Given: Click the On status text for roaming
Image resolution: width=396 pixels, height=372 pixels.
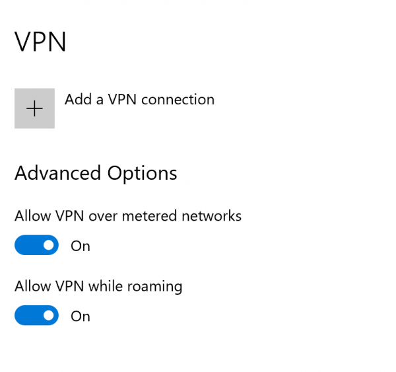Looking at the screenshot, I should pos(81,316).
